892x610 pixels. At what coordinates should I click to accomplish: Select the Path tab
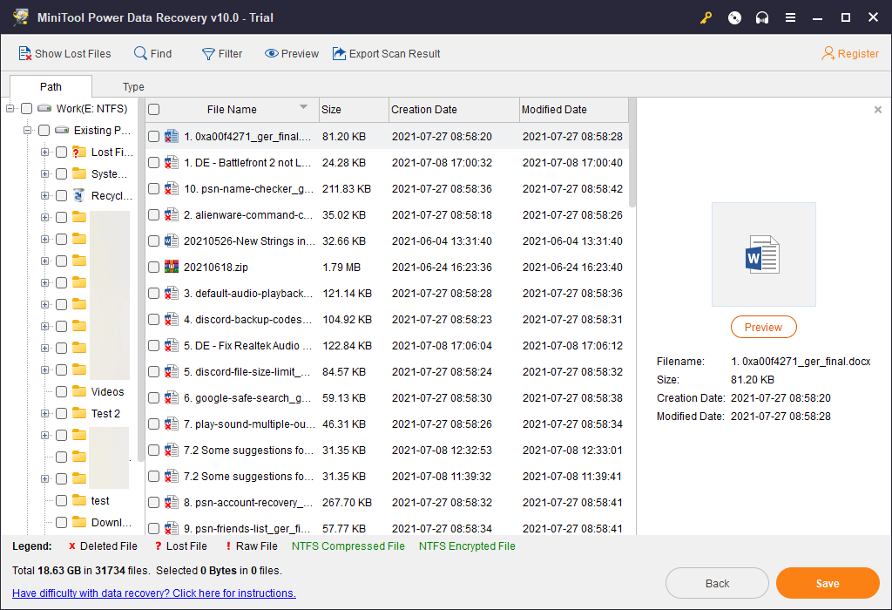click(x=50, y=86)
